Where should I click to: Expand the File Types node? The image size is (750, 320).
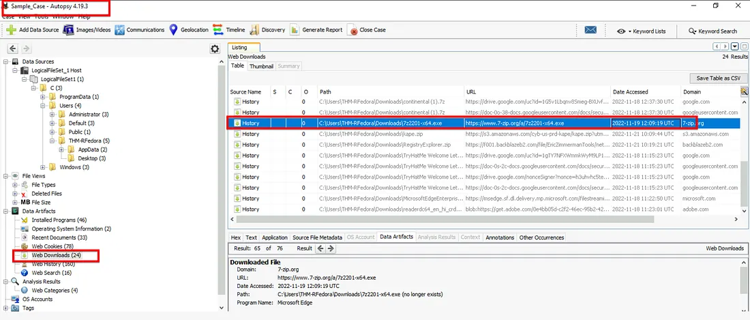(16, 185)
